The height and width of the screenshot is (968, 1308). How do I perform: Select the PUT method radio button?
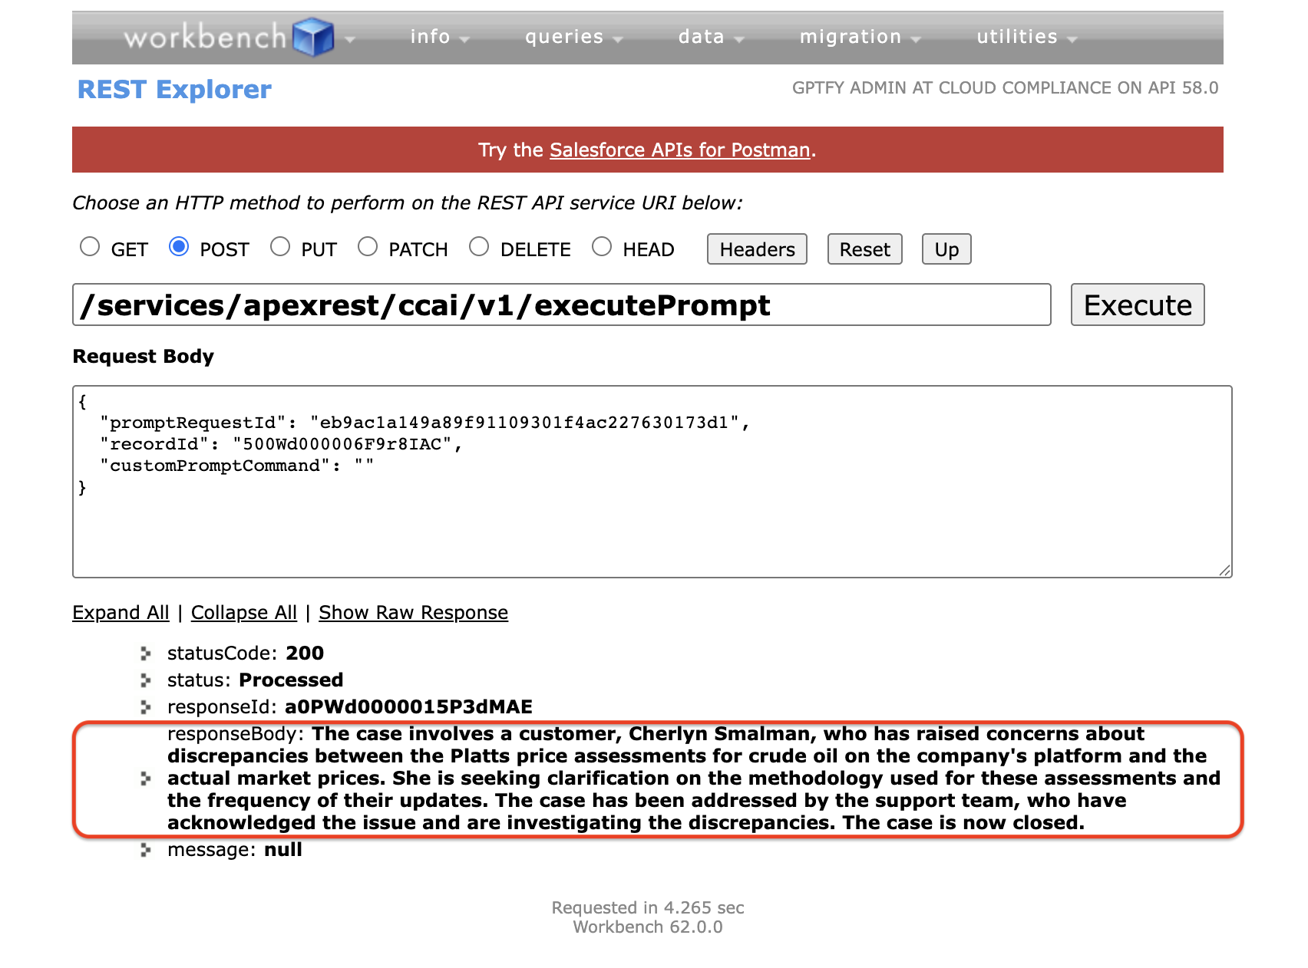pyautogui.click(x=280, y=247)
